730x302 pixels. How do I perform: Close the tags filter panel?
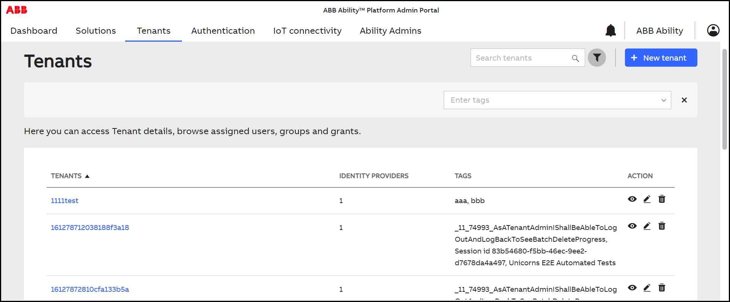(x=684, y=100)
